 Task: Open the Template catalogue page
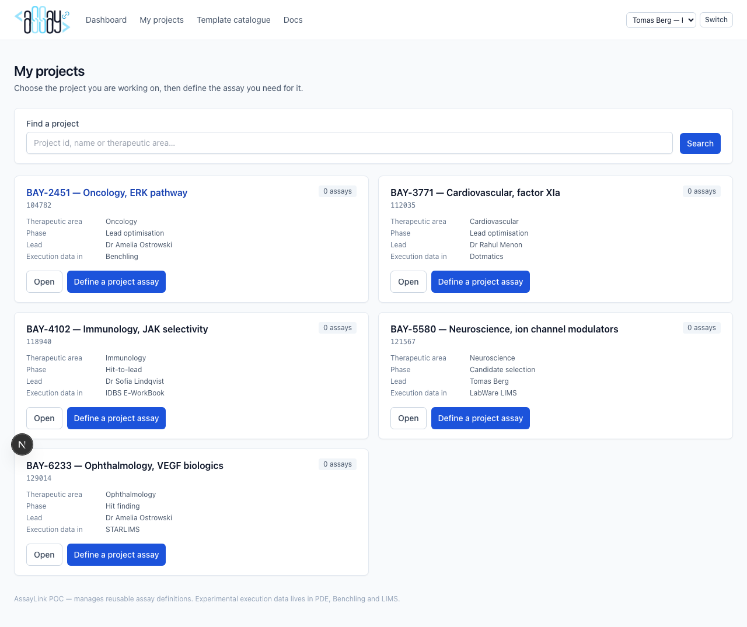point(233,20)
